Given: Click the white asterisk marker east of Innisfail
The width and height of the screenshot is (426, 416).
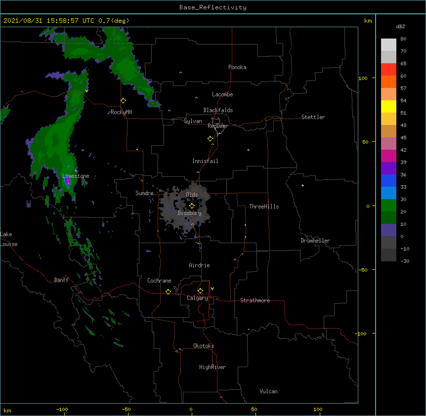Looking at the screenshot, I should [x=248, y=150].
